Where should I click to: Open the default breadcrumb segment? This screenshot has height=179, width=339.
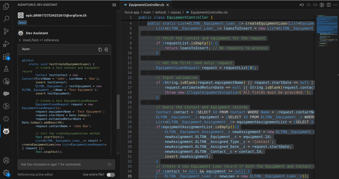[x=161, y=12]
